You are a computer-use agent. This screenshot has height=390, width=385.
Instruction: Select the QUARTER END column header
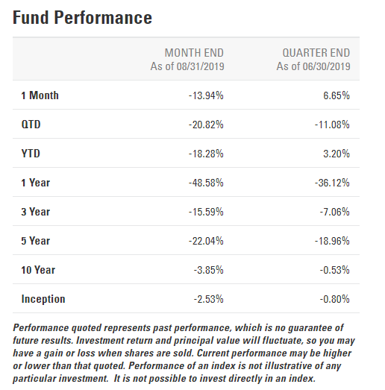(316, 53)
